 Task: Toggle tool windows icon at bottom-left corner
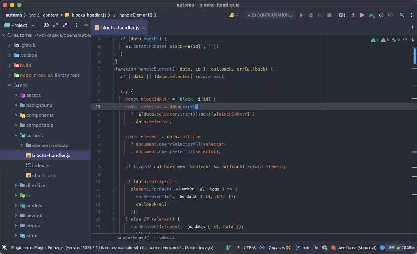(x=4, y=247)
